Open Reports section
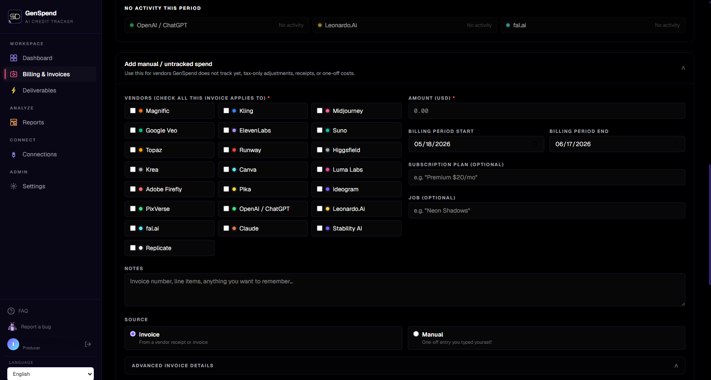Screen dimensions: 711x380 50,122
